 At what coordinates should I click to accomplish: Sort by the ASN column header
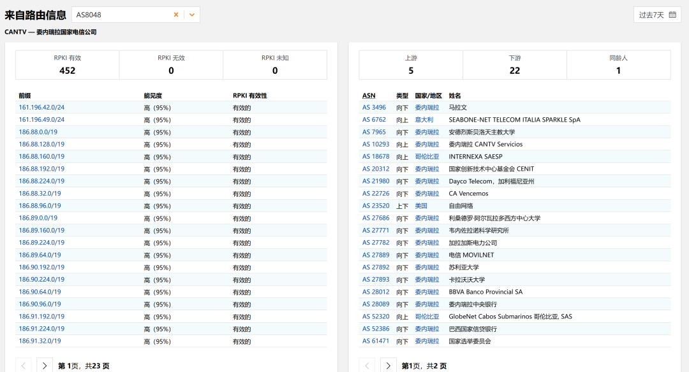369,96
